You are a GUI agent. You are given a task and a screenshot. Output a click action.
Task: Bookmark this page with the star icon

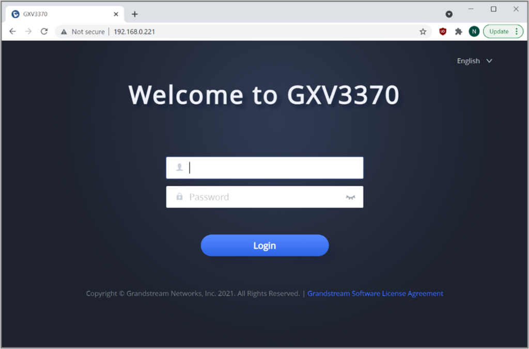[423, 31]
